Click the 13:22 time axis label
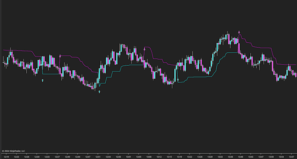This screenshot has height=159, width=297. point(190,157)
